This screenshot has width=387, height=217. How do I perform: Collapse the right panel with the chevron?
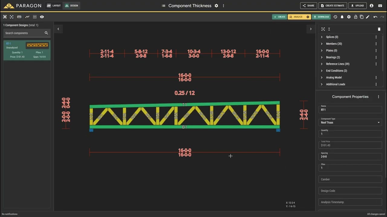[x=311, y=29]
